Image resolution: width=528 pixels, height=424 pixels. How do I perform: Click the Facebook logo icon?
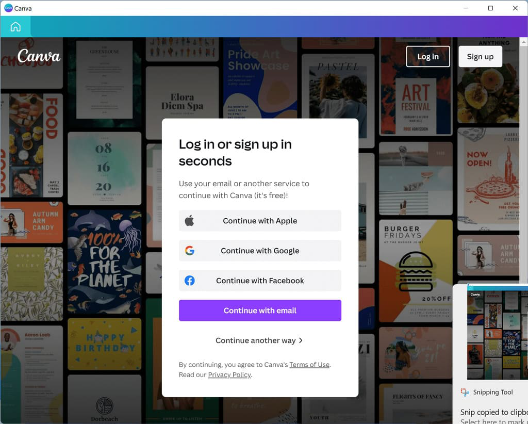pyautogui.click(x=190, y=281)
